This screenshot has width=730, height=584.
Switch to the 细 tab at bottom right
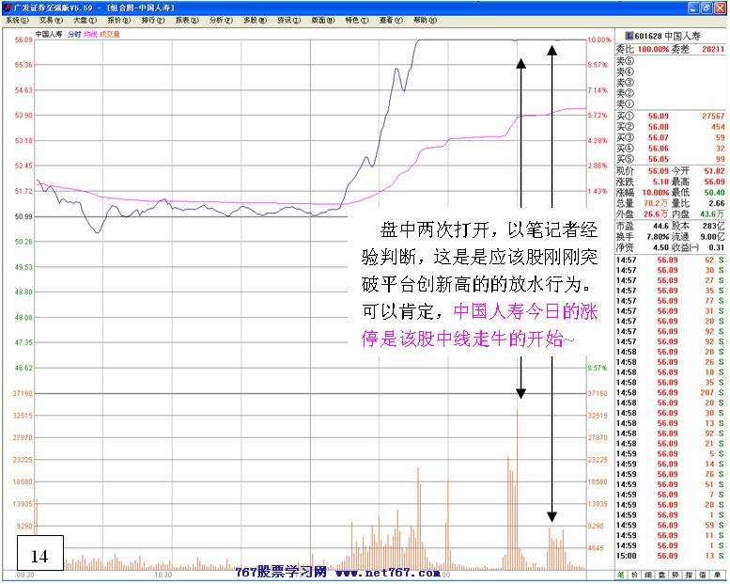(648, 576)
